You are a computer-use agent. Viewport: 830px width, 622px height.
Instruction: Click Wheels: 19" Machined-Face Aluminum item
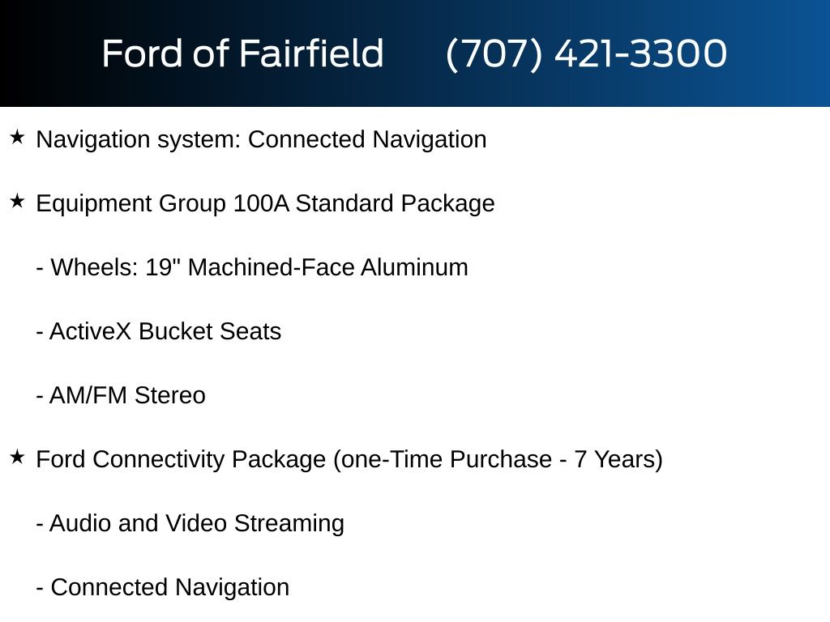(x=259, y=267)
